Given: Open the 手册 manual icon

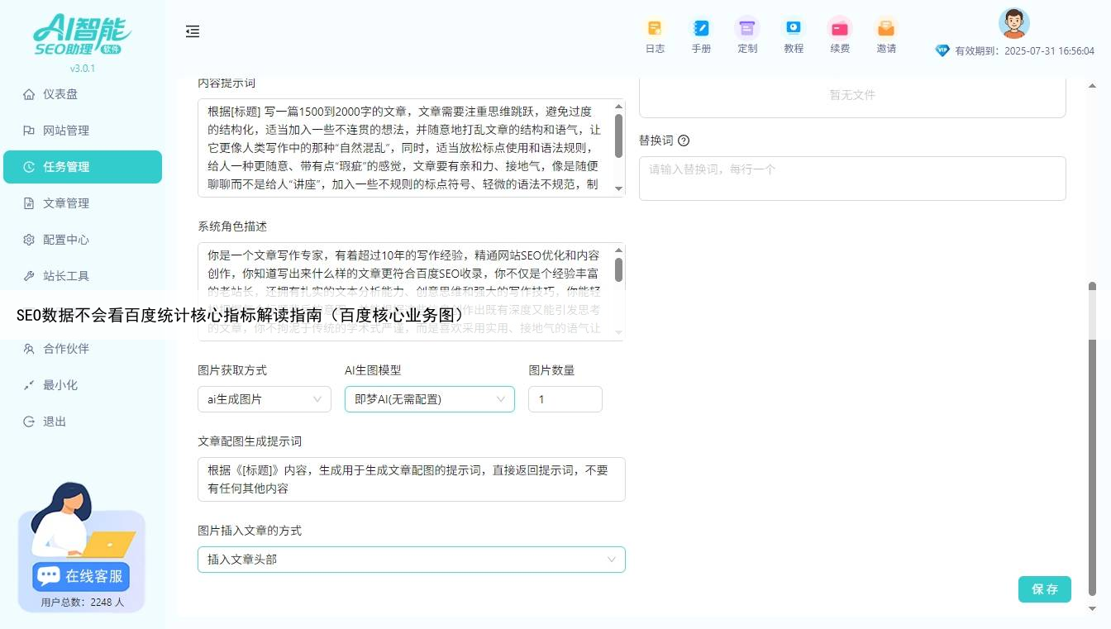Looking at the screenshot, I should point(701,29).
